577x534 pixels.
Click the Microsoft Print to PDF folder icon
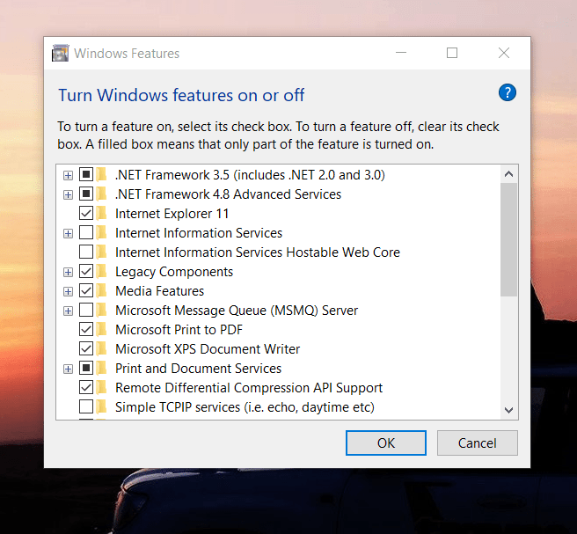click(103, 330)
